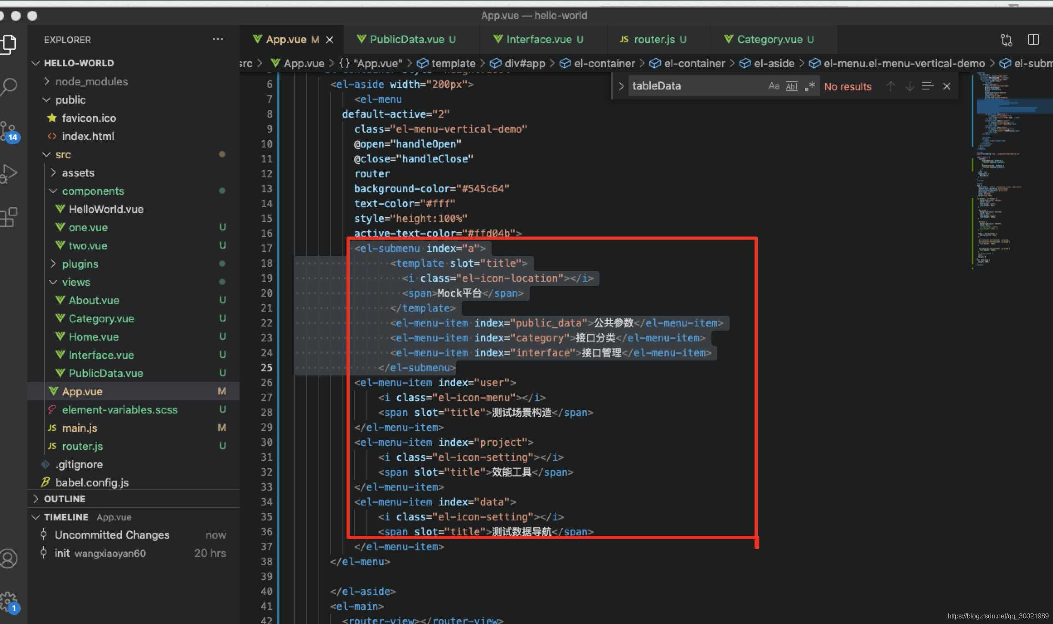
Task: Switch to the Interface.vue tab
Action: pos(539,39)
